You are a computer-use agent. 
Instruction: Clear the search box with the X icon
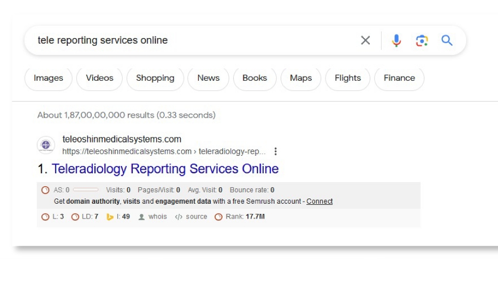pos(365,41)
